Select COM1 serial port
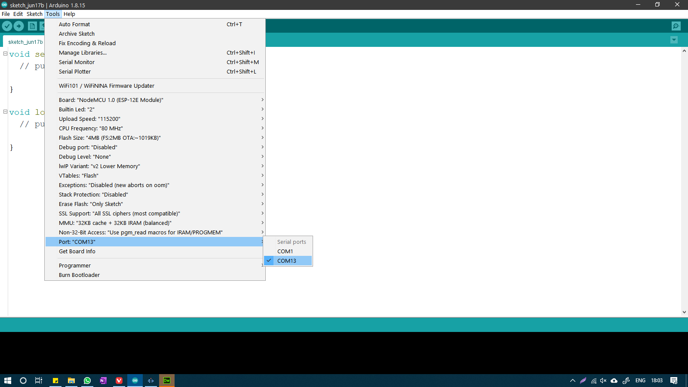This screenshot has width=688, height=387. pyautogui.click(x=288, y=252)
